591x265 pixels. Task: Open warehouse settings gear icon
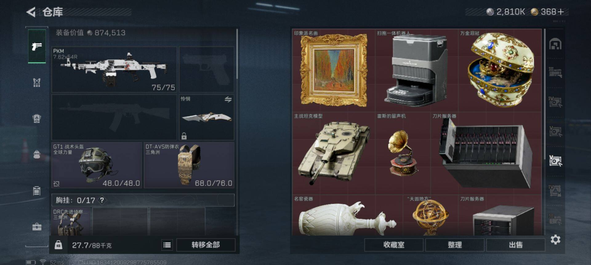click(x=555, y=240)
